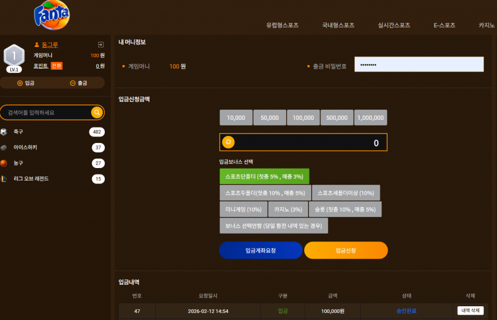Screen dimensions: 497x320
Task: Choose 보너스 선택안함 option
Action: coord(274,226)
